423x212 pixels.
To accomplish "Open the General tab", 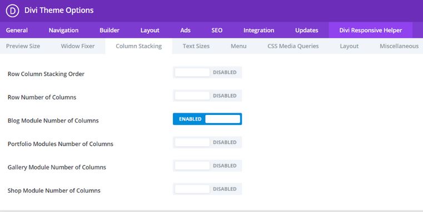I will click(x=17, y=30).
